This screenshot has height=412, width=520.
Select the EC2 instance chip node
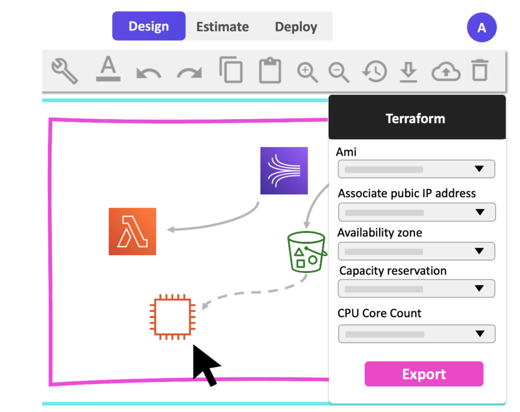pyautogui.click(x=173, y=317)
